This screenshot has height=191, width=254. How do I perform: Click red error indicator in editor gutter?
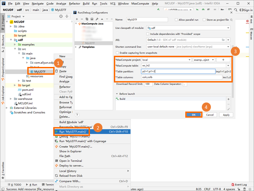[247, 21]
